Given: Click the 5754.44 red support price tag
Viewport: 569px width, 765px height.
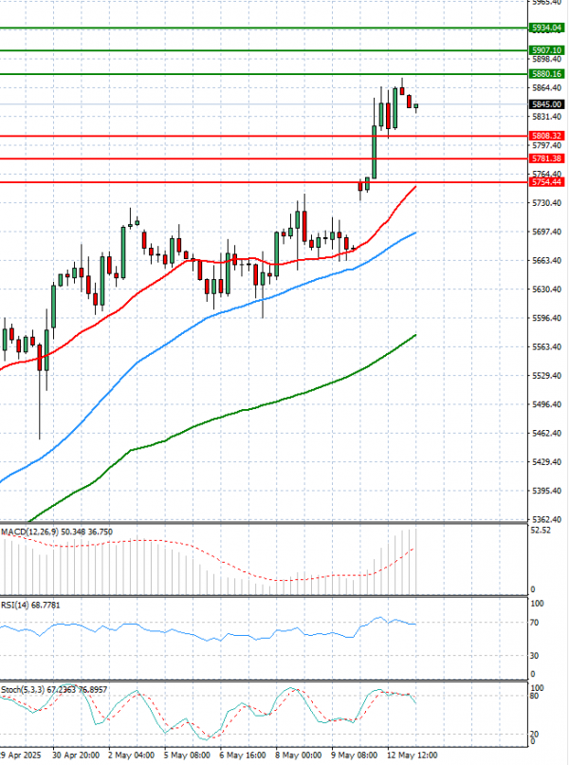Looking at the screenshot, I should pos(547,181).
